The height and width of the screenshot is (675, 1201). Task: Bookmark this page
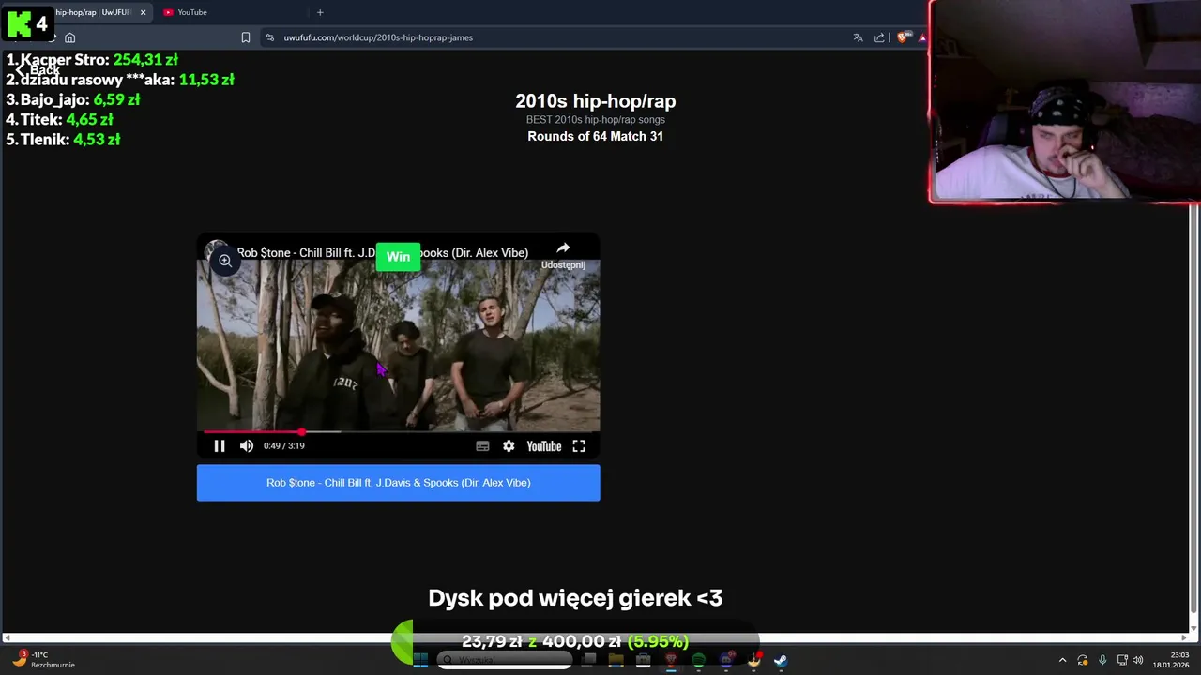246,37
